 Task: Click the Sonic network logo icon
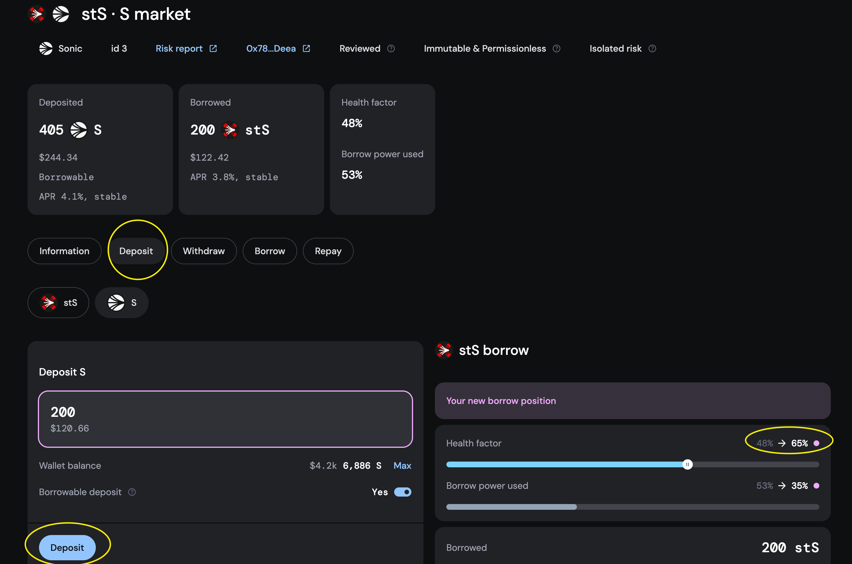46,48
